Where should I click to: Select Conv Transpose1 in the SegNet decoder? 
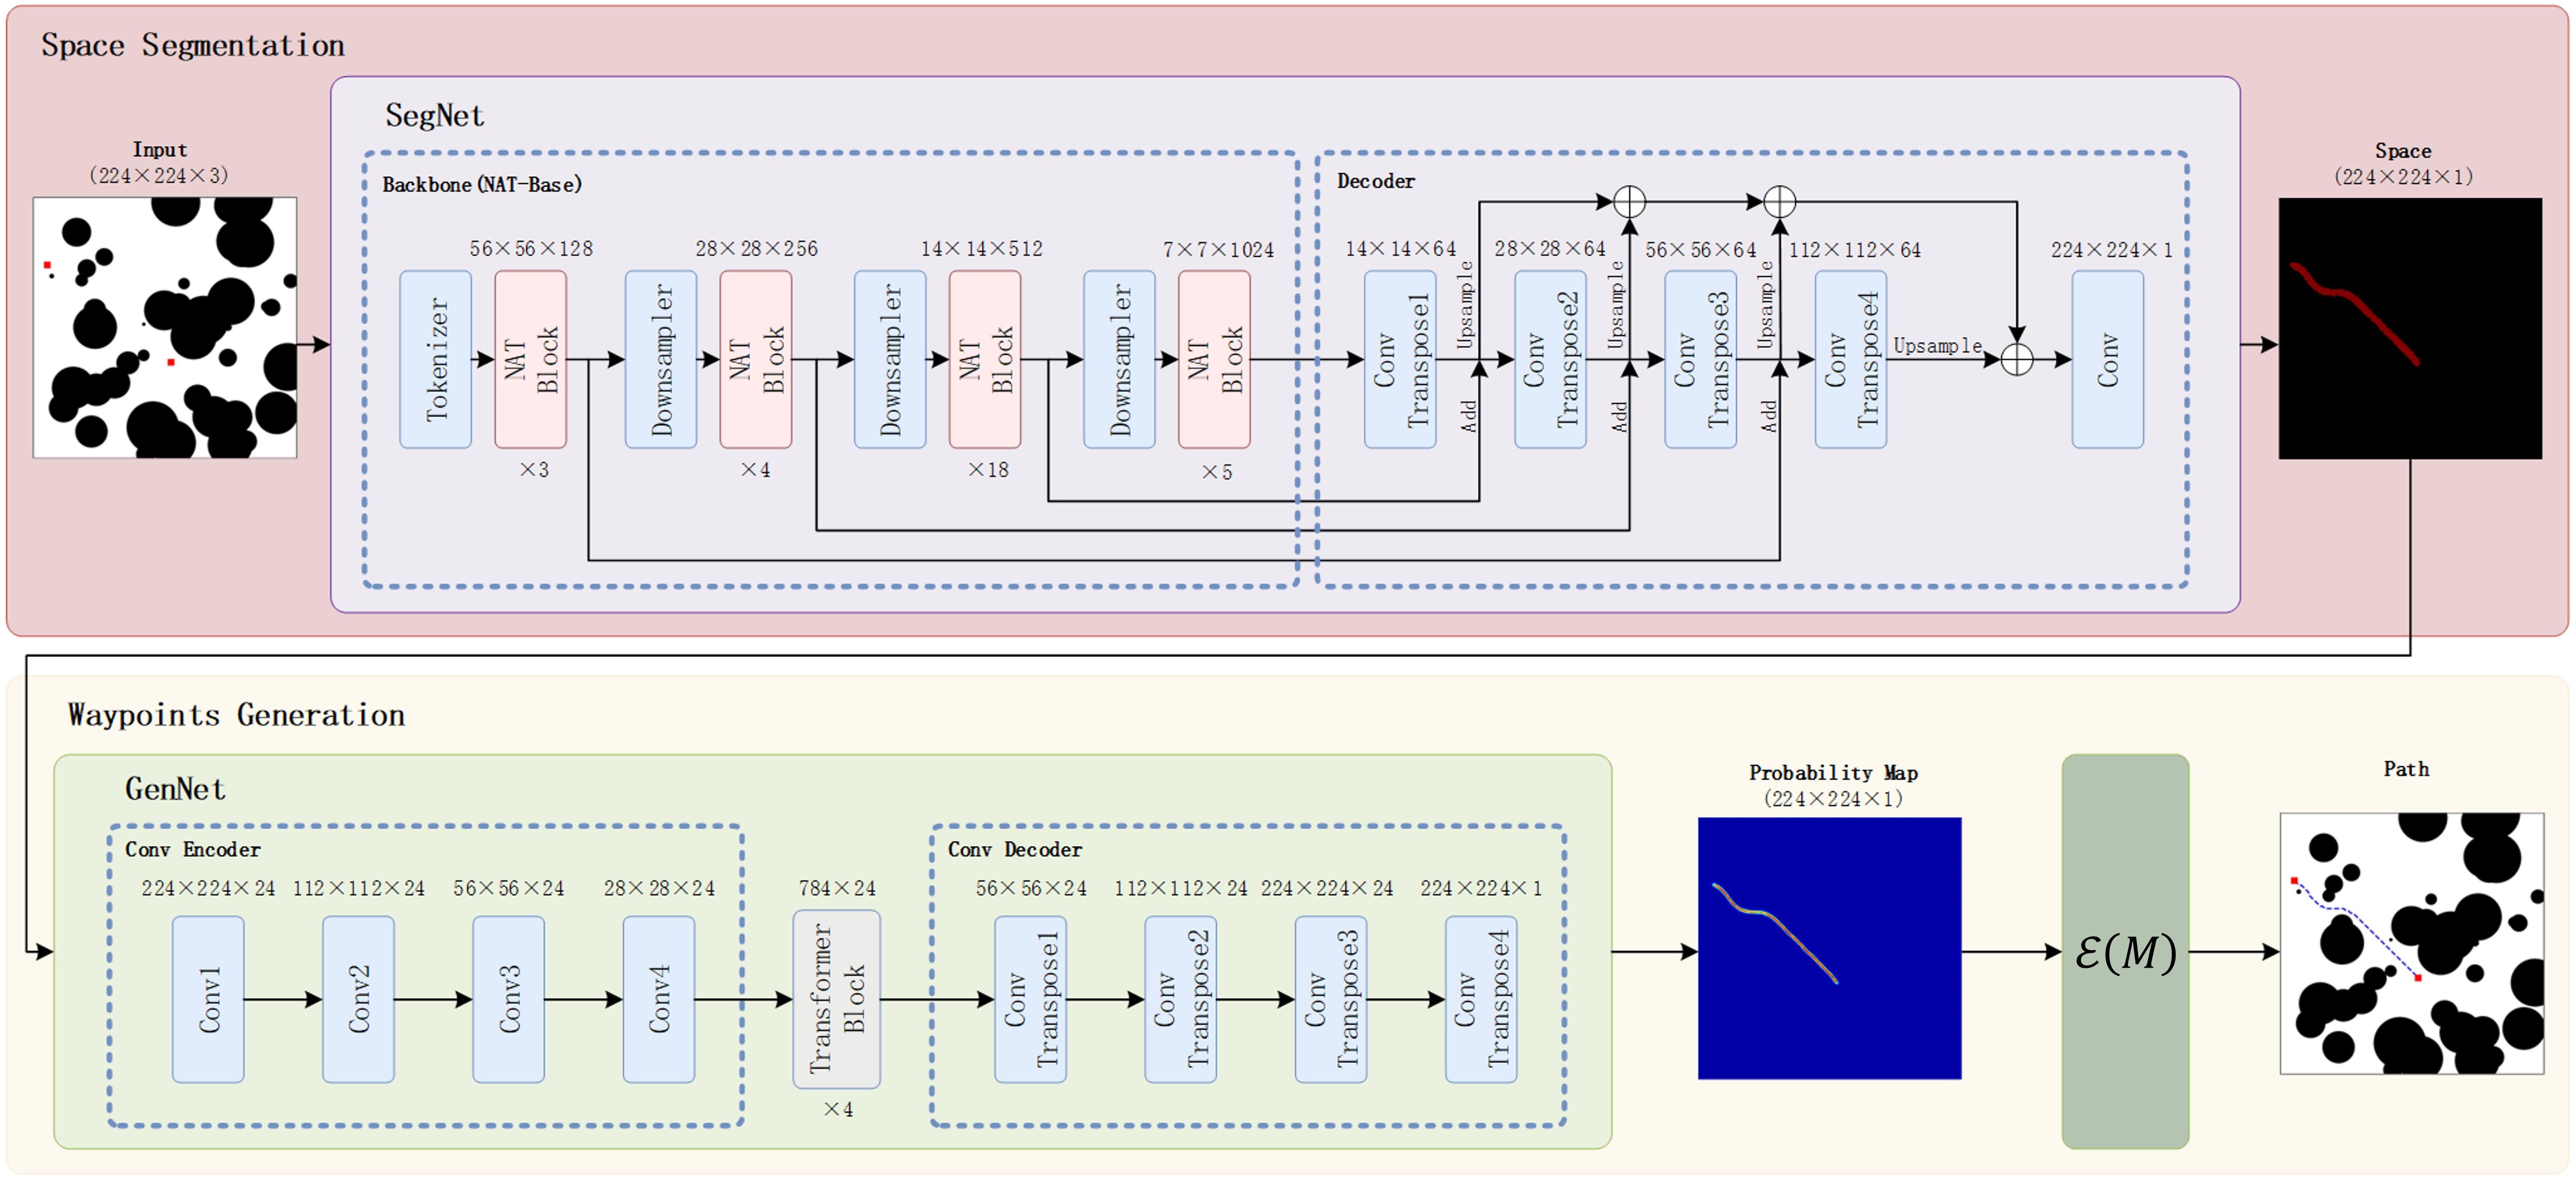(1400, 359)
